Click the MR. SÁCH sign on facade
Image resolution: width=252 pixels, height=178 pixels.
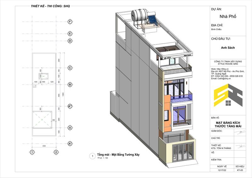coord(168,58)
